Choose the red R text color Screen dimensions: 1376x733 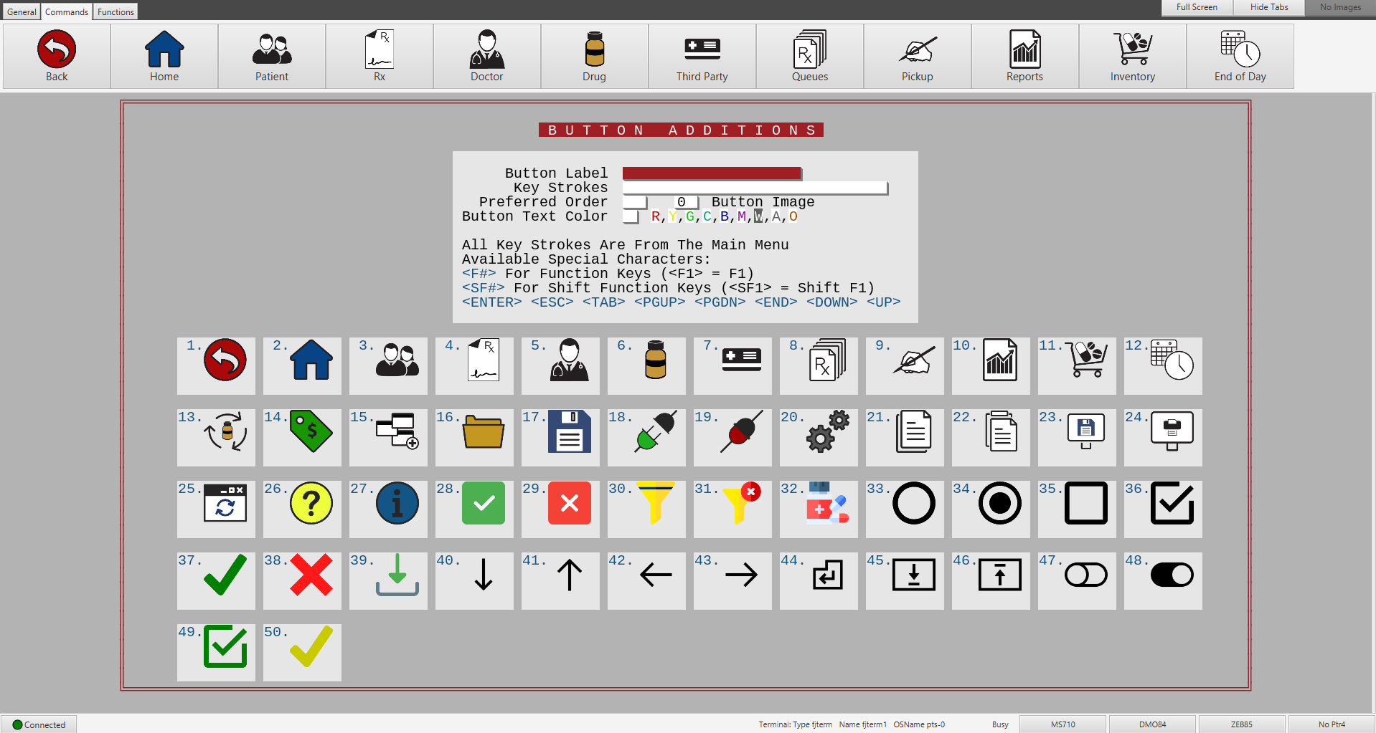point(655,216)
